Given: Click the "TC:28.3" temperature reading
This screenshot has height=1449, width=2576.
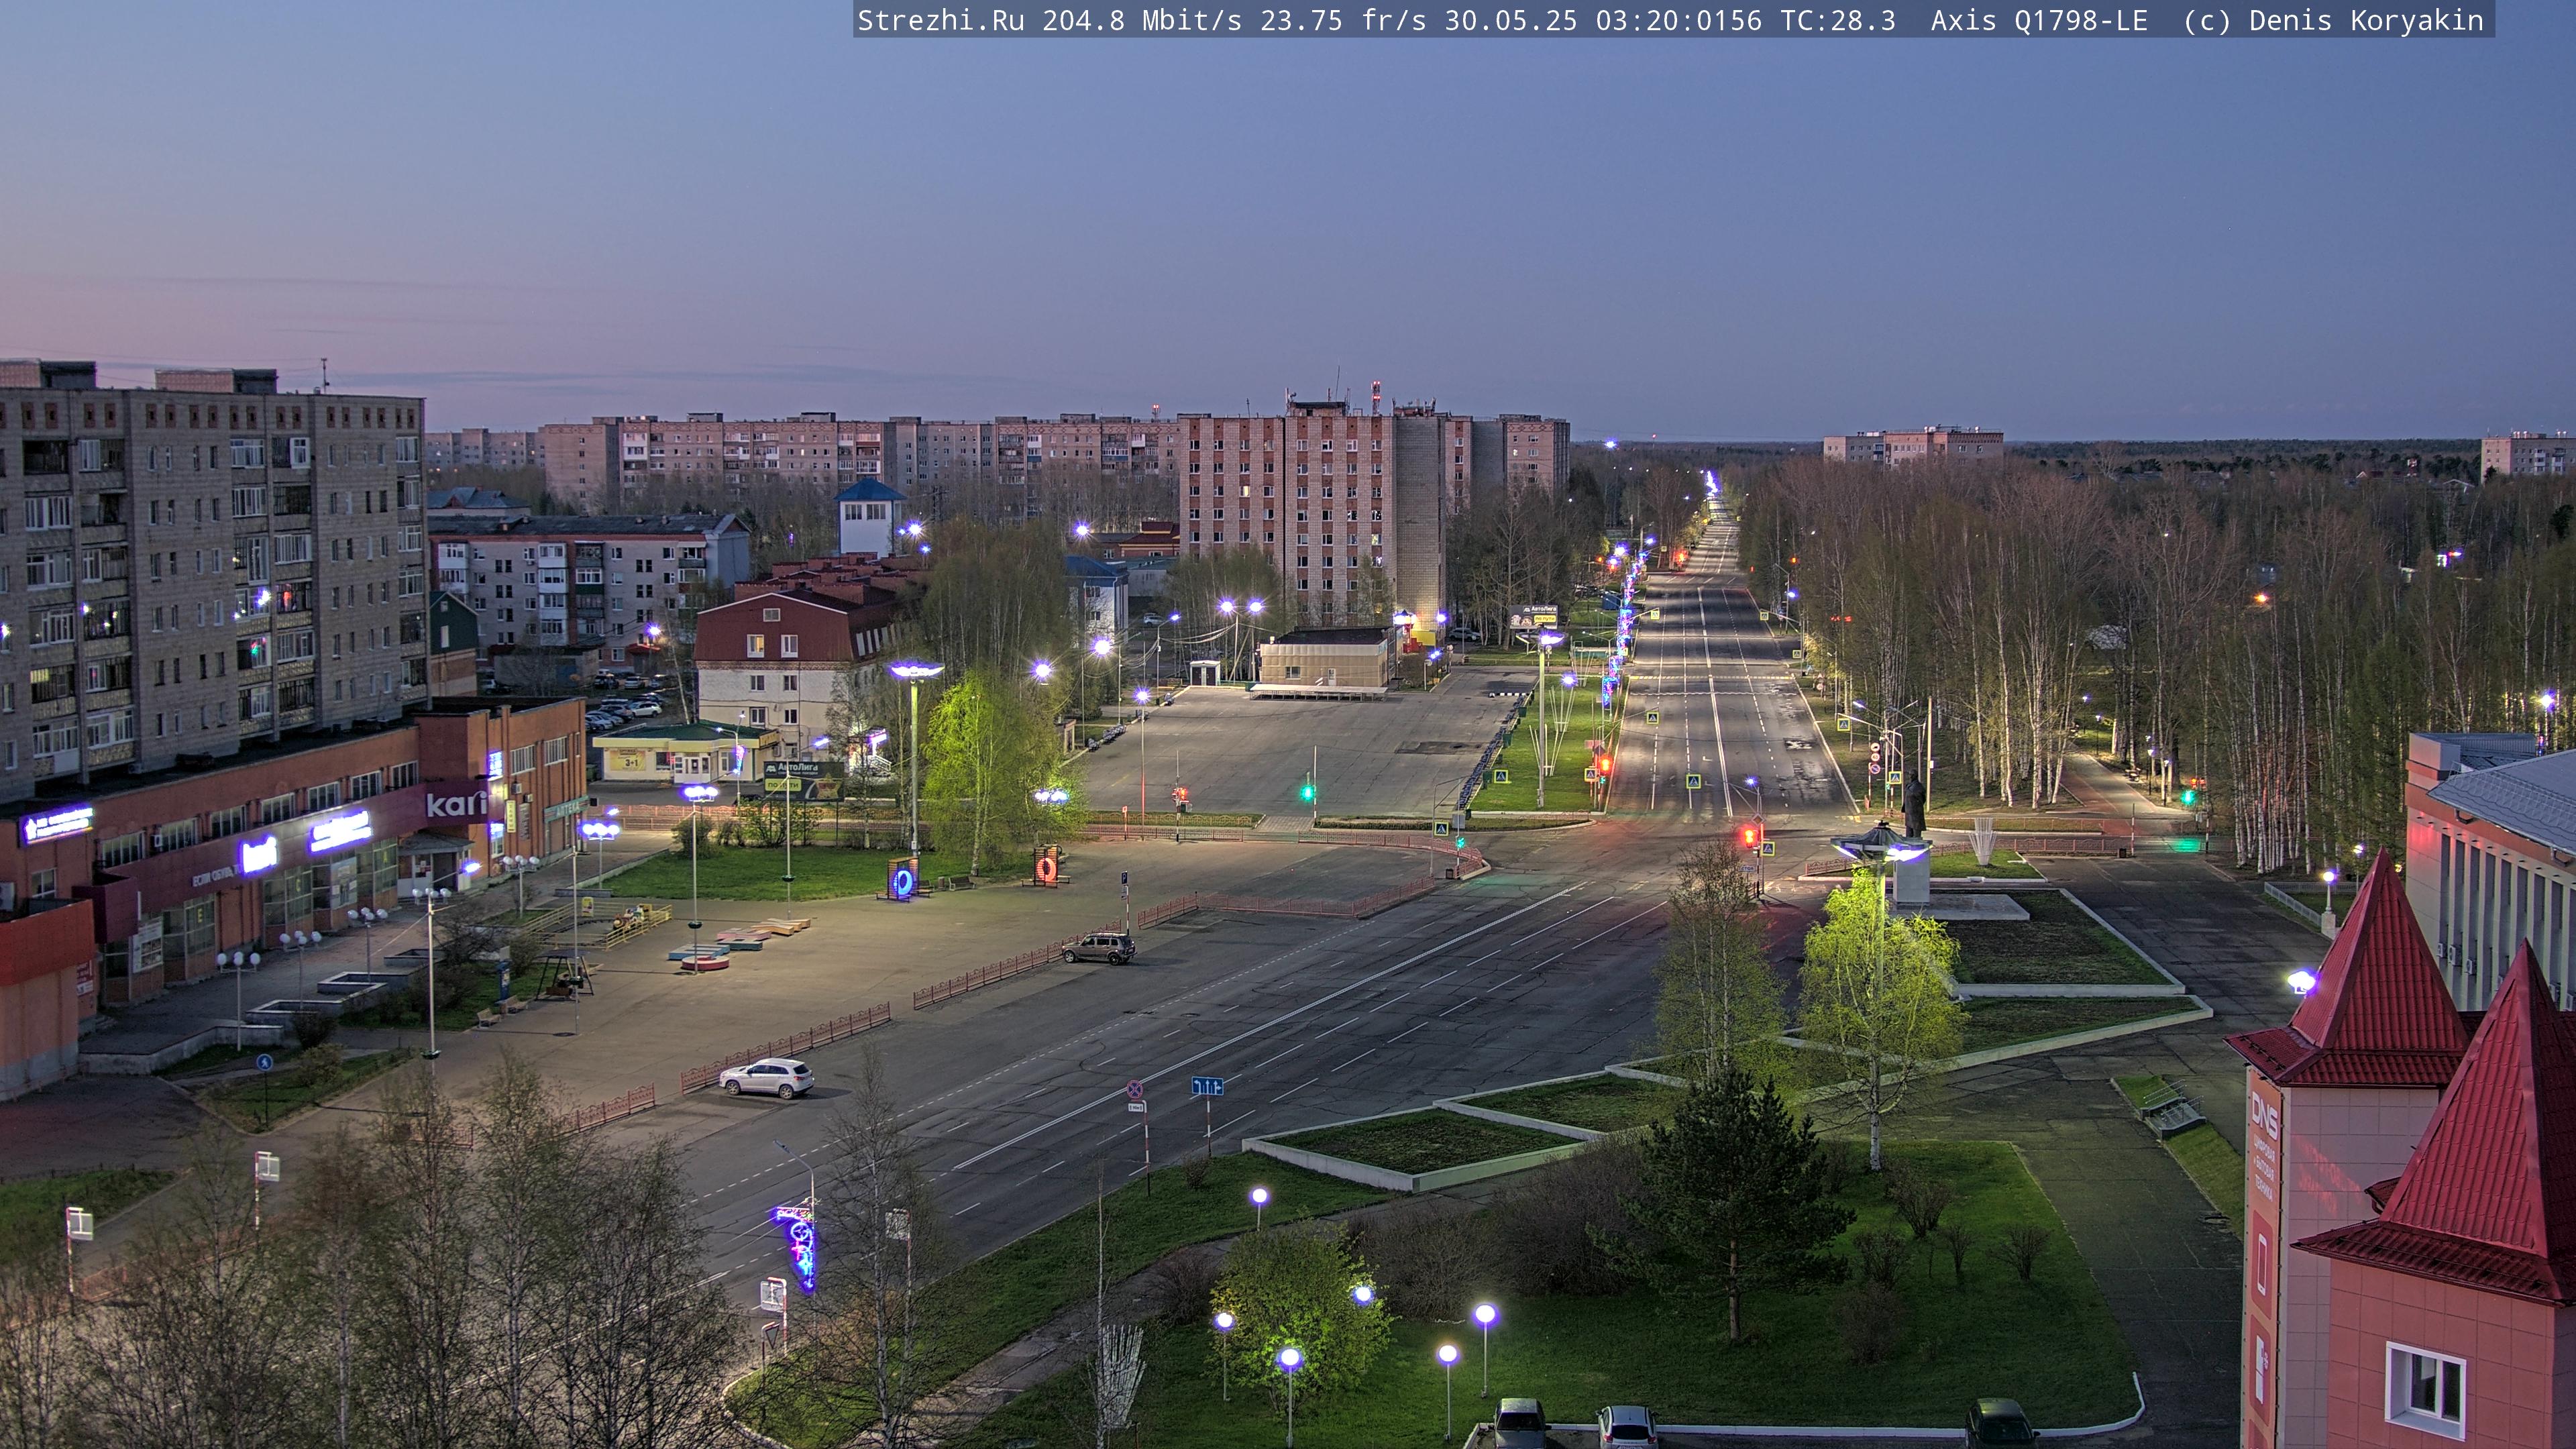Looking at the screenshot, I should click(x=1838, y=21).
